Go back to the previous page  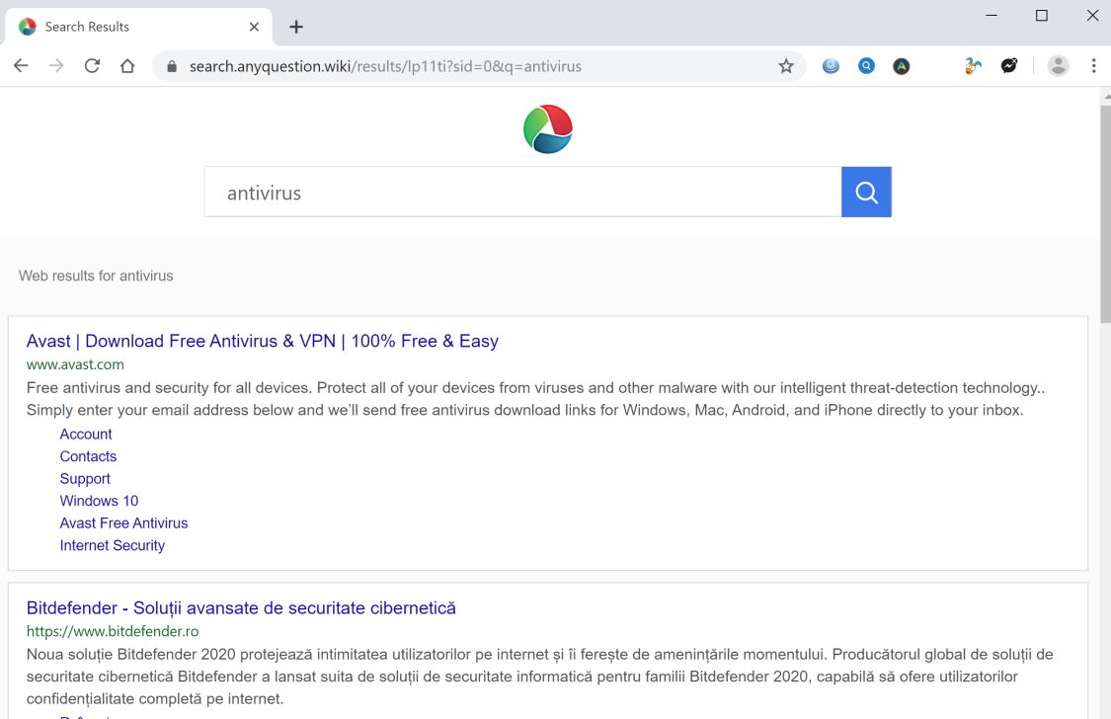pyautogui.click(x=21, y=66)
